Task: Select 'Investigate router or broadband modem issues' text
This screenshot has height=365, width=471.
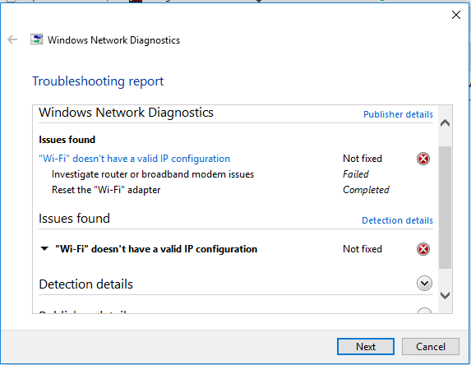Action: tap(153, 174)
